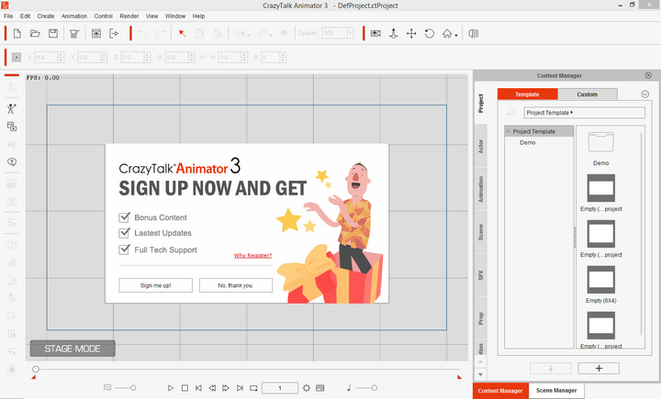Image resolution: width=661 pixels, height=399 pixels.
Task: Toggle the Full Tech Support checkbox
Action: [x=124, y=249]
